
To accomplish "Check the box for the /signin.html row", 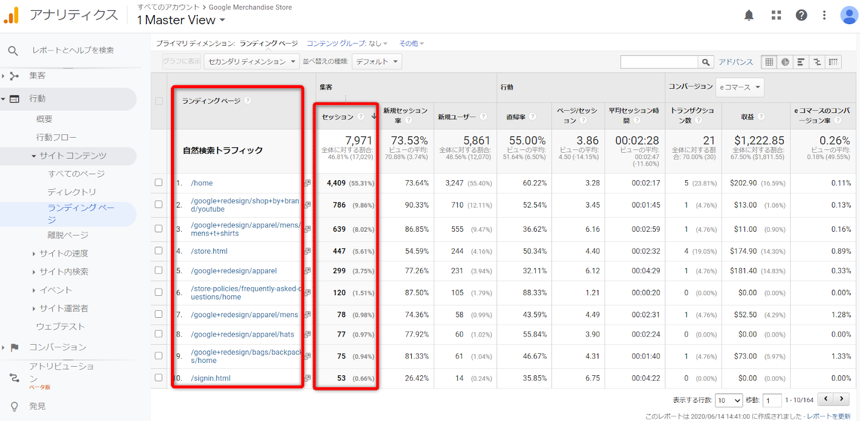I will tap(159, 377).
